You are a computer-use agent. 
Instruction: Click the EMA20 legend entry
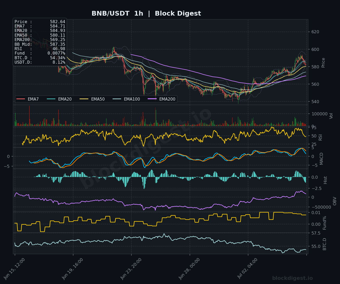coord(59,99)
